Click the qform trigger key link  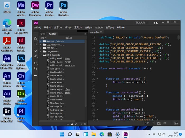tap(67, 89)
